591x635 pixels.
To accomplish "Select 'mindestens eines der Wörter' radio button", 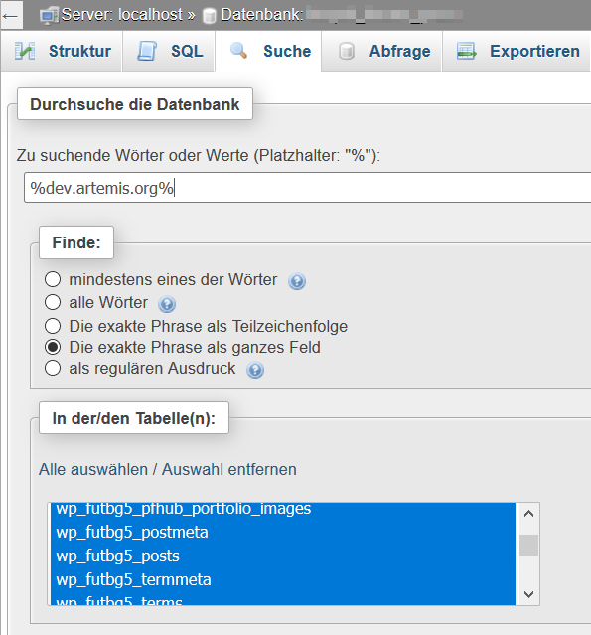I will point(53,279).
